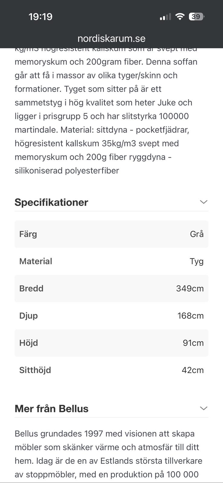This screenshot has width=223, height=483.
Task: Tap the cellular signal strength icon
Action: [x=165, y=17]
